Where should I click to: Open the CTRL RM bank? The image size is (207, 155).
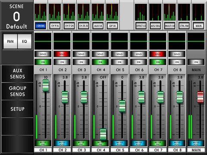click(x=184, y=26)
